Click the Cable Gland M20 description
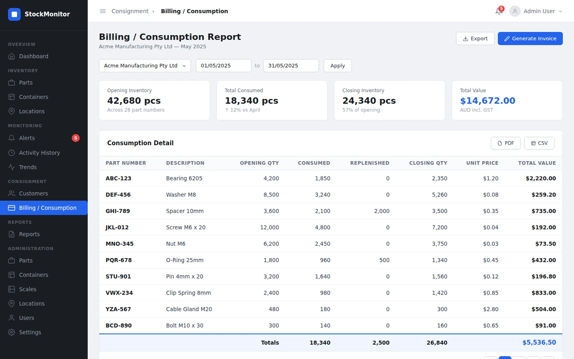 pos(189,309)
